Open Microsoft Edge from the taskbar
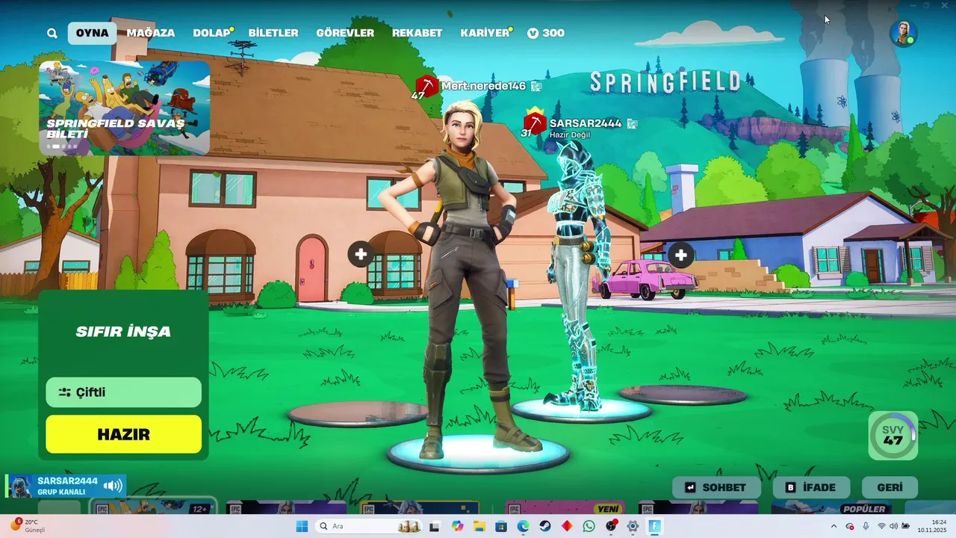 [523, 526]
